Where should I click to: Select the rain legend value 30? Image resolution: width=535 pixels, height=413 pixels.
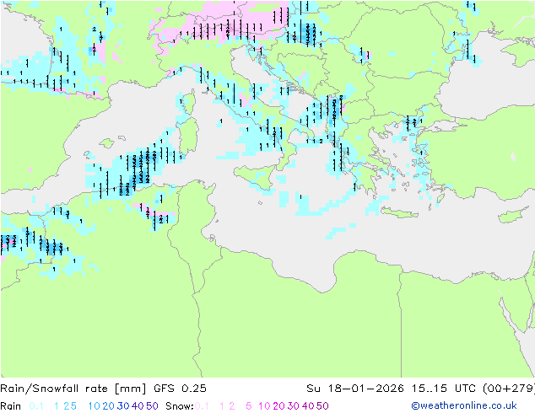click(x=123, y=406)
